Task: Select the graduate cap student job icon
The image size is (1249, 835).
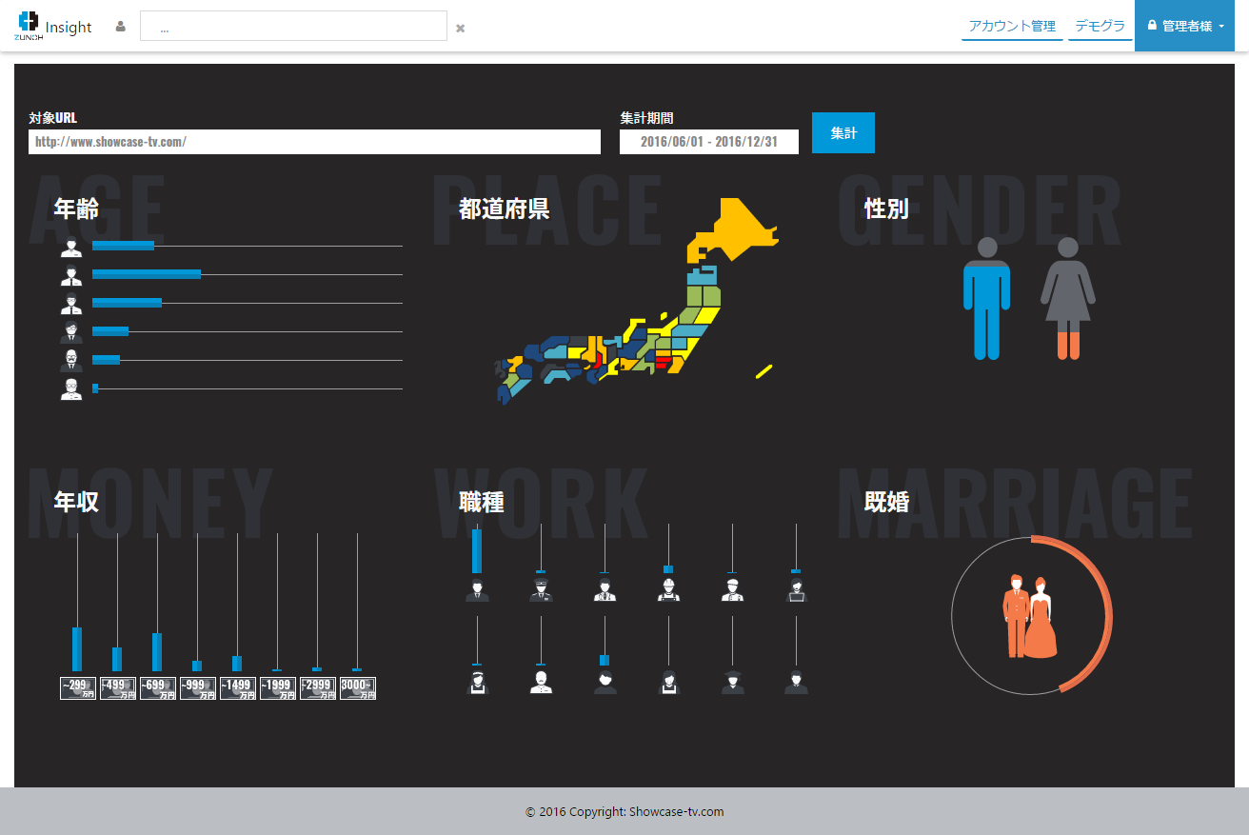Action: coord(732,683)
